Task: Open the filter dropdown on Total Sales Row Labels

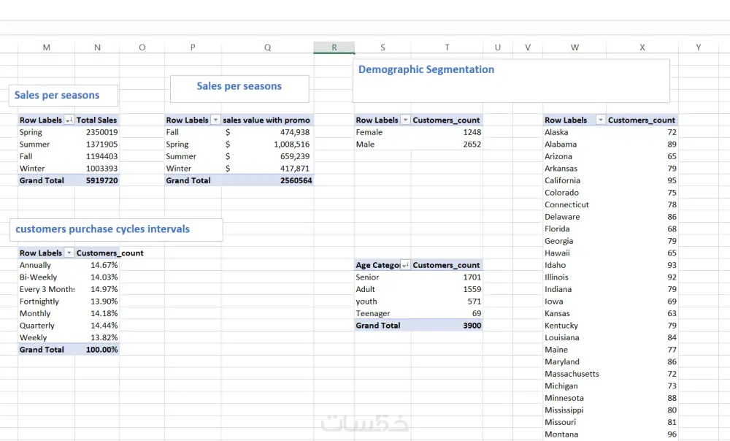Action: pyautogui.click(x=68, y=120)
